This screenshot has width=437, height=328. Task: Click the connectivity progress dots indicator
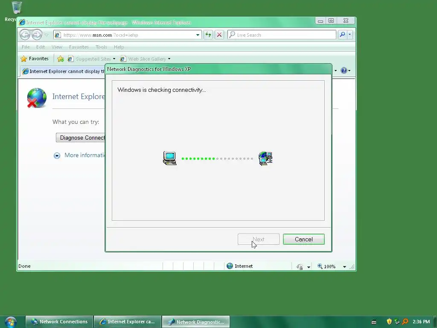point(217,159)
